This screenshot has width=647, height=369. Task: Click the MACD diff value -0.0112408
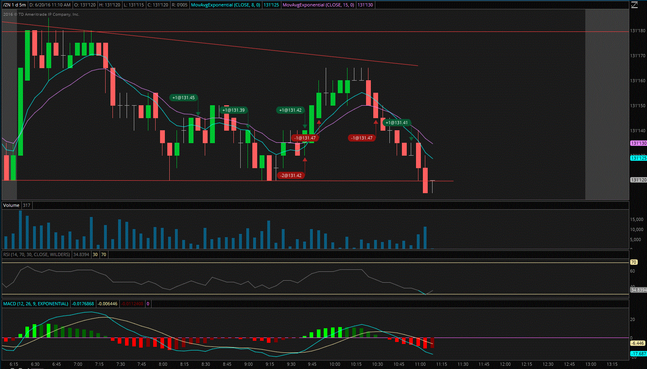coord(132,304)
